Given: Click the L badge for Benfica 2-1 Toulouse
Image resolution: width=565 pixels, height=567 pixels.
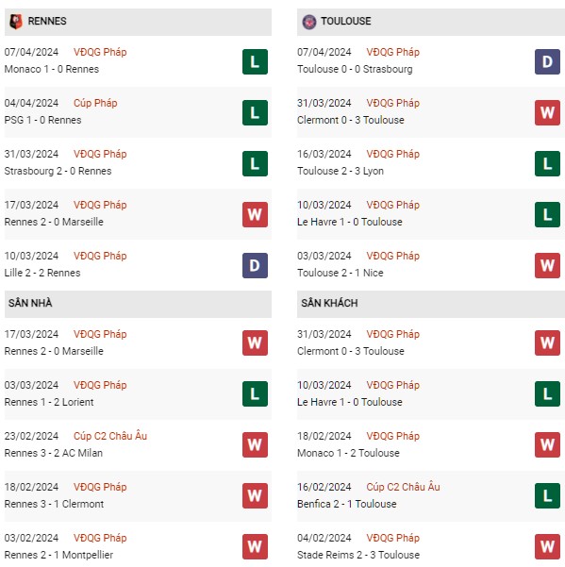Looking at the screenshot, I should pos(547,495).
